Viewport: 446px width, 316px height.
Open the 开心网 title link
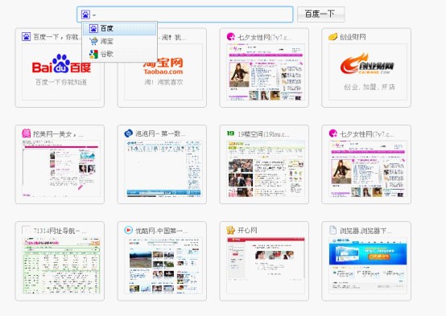(247, 231)
